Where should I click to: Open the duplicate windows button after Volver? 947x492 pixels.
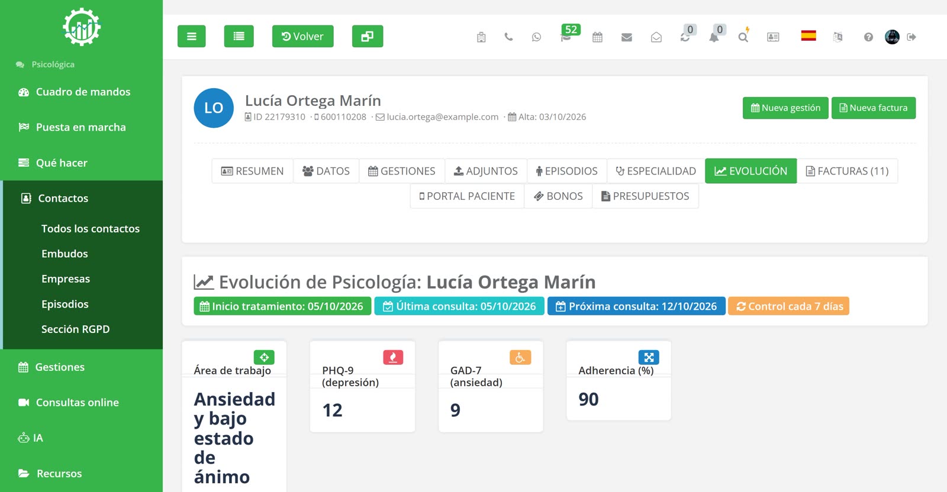click(x=368, y=36)
